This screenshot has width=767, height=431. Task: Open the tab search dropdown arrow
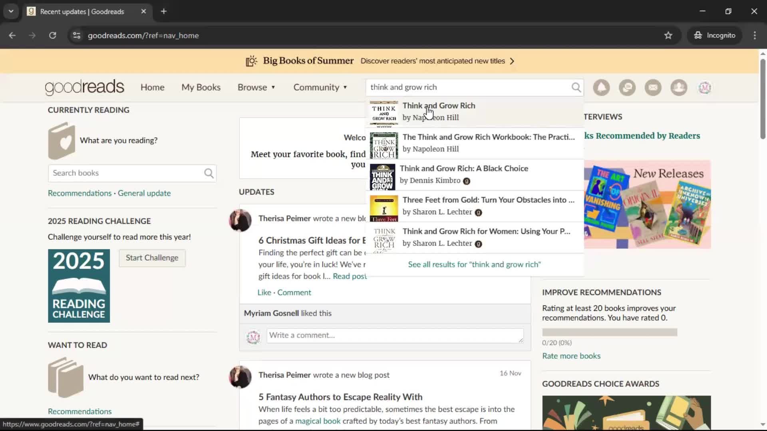coord(11,11)
